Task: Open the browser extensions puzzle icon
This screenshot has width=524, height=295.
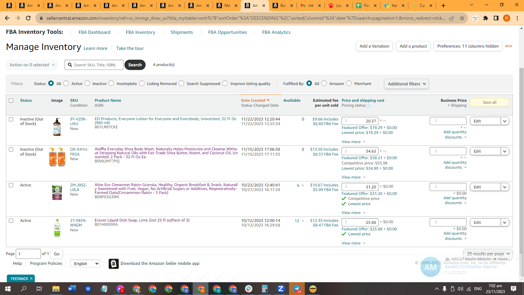Action: [x=486, y=18]
